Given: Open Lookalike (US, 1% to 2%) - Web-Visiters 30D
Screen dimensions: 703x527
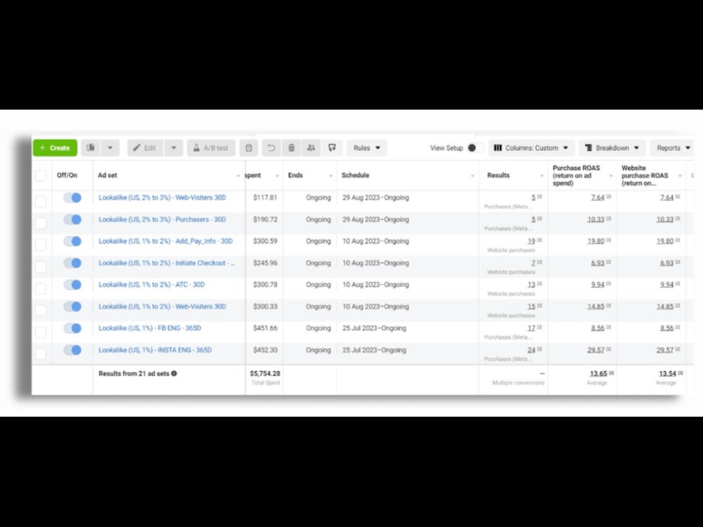Looking at the screenshot, I should pyautogui.click(x=162, y=306).
